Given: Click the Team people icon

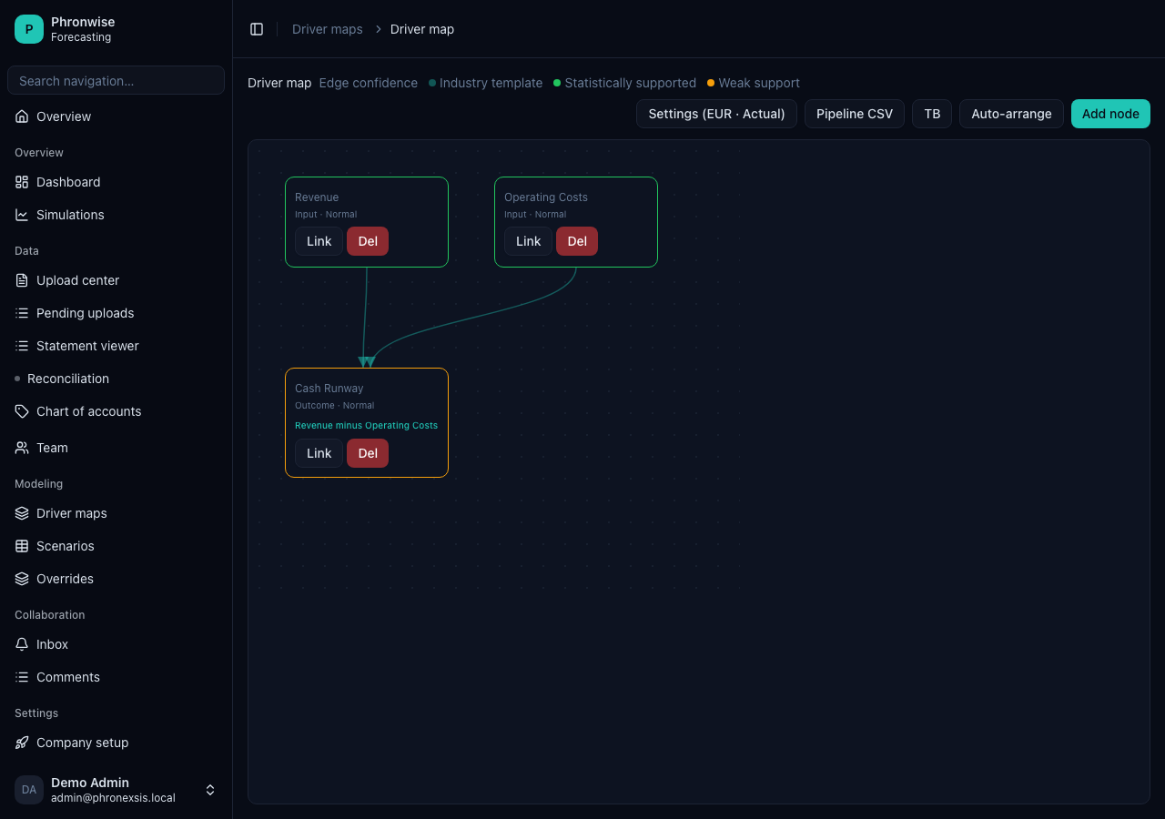Looking at the screenshot, I should point(22,448).
